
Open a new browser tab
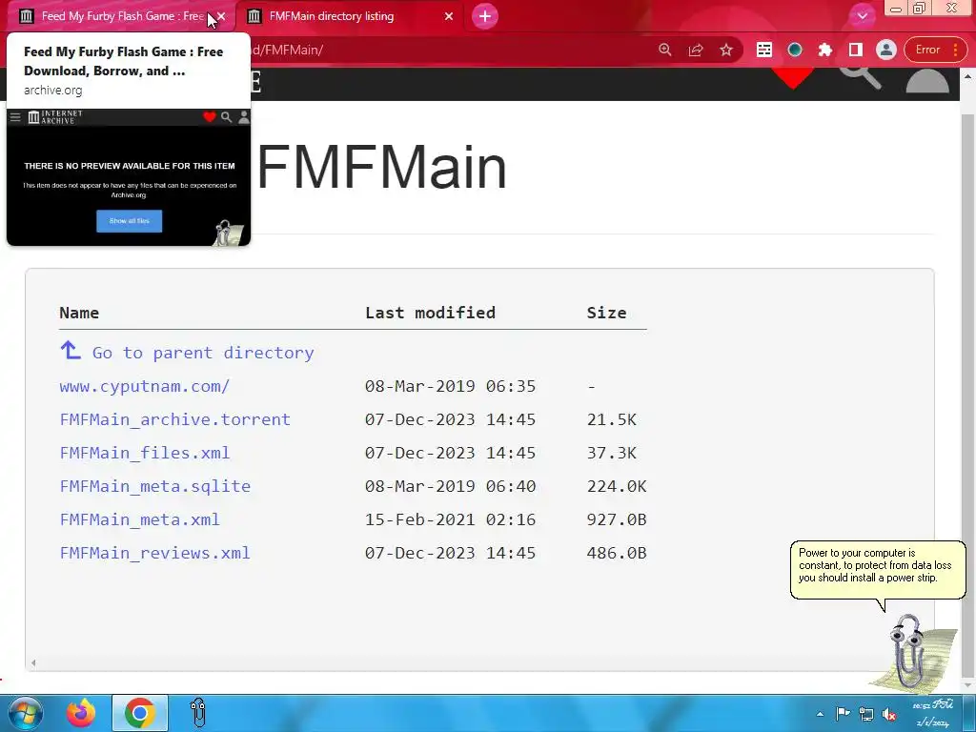(485, 16)
